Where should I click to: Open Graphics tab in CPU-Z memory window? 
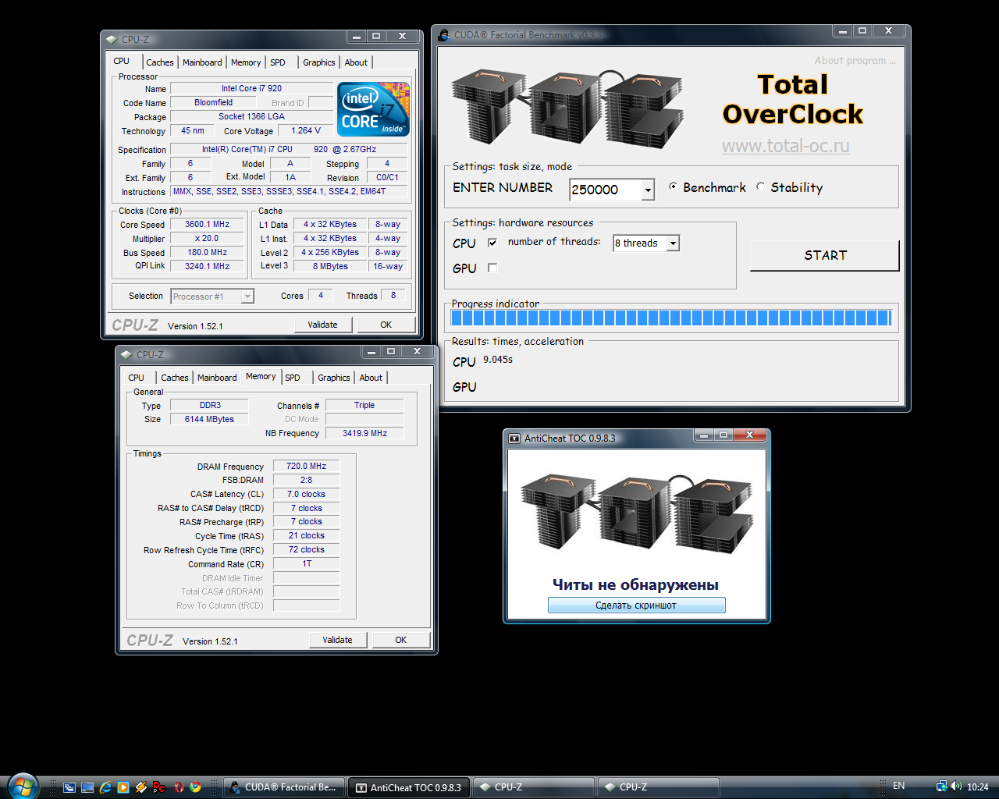[x=334, y=378]
